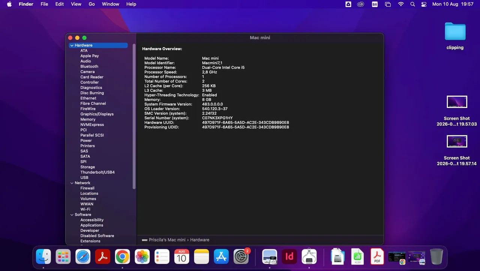
Task: Click the sidebar vertical scrollbar
Action: click(x=134, y=116)
